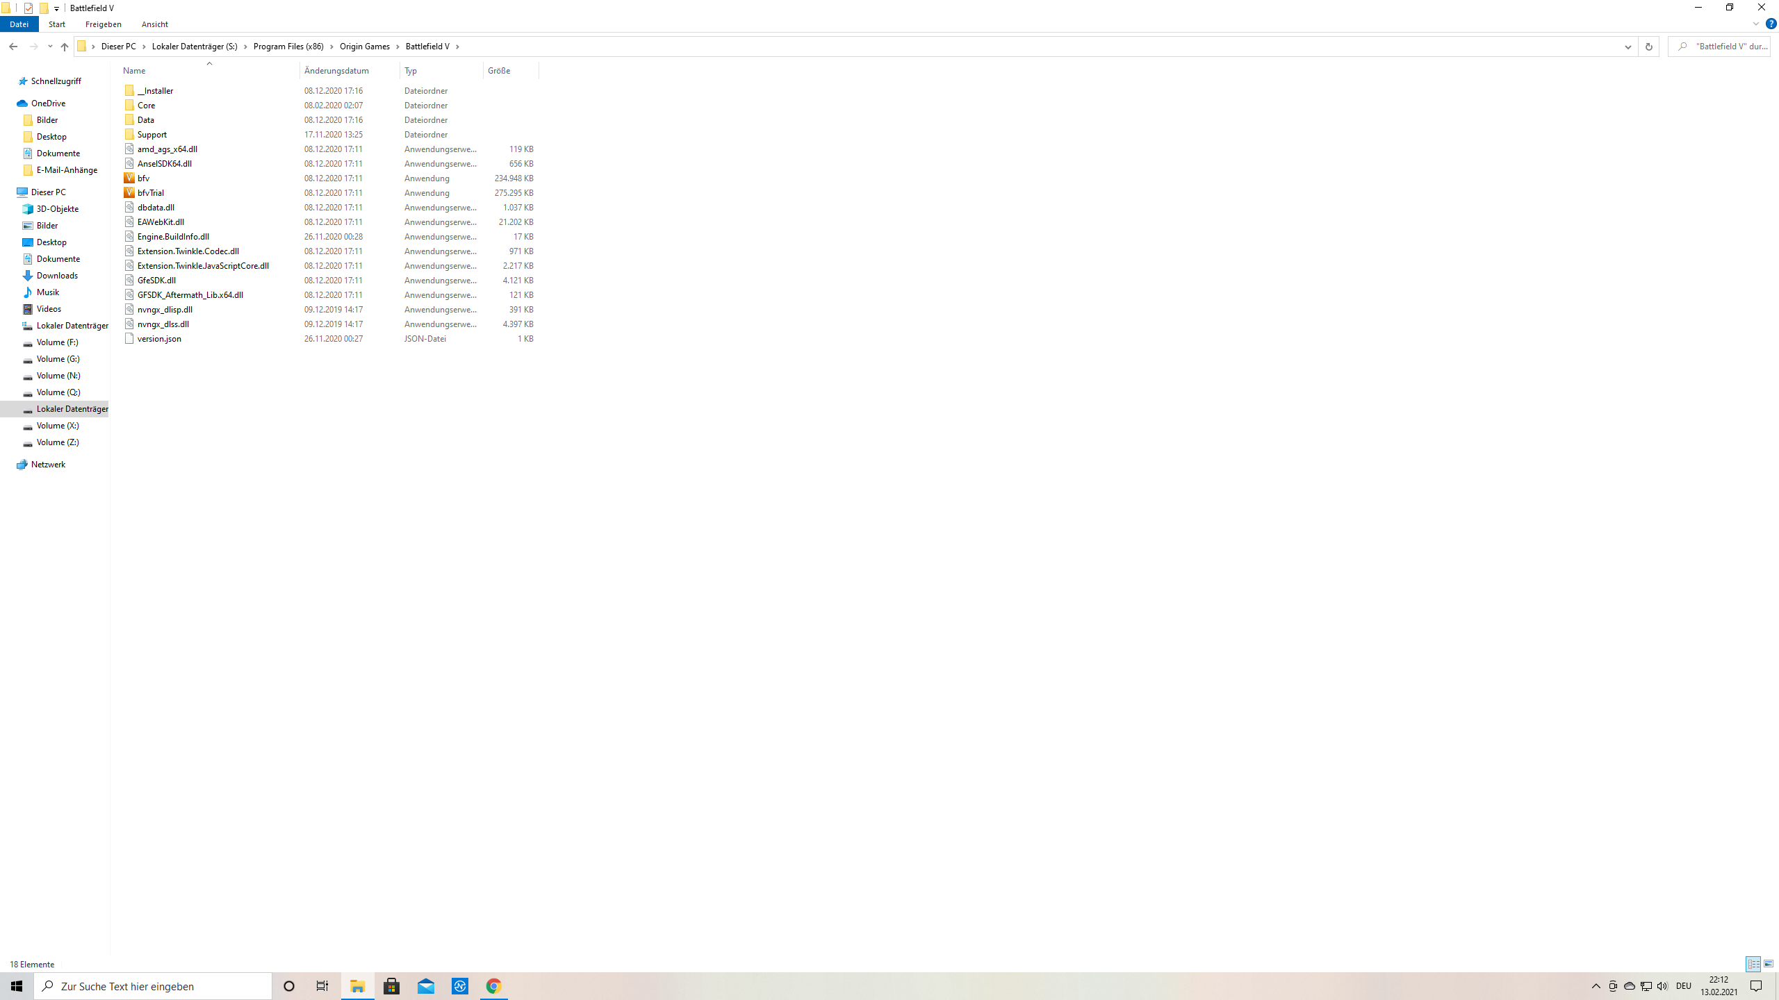Click the bfv application icon
Viewport: 1779px width, 1000px height.
click(129, 178)
